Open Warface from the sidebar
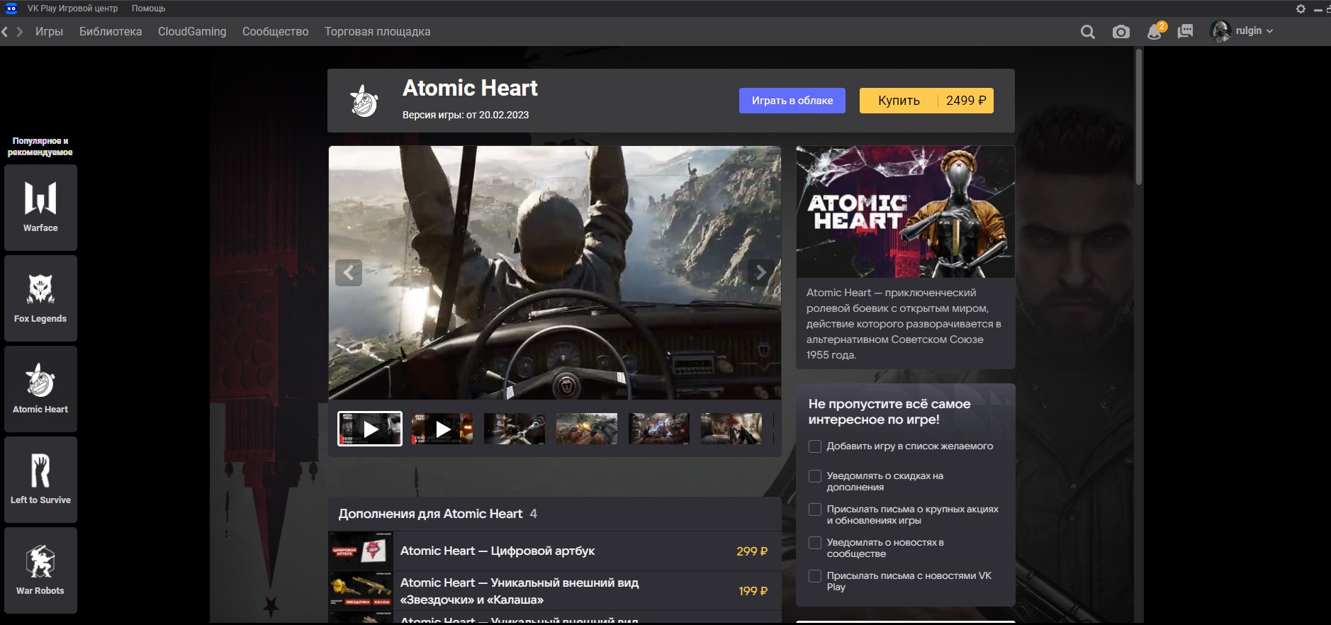The image size is (1331, 625). click(40, 208)
